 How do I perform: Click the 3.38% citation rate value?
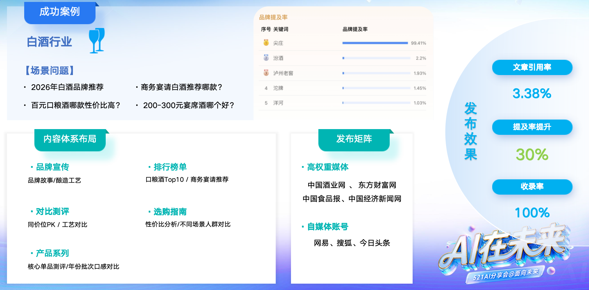point(532,93)
